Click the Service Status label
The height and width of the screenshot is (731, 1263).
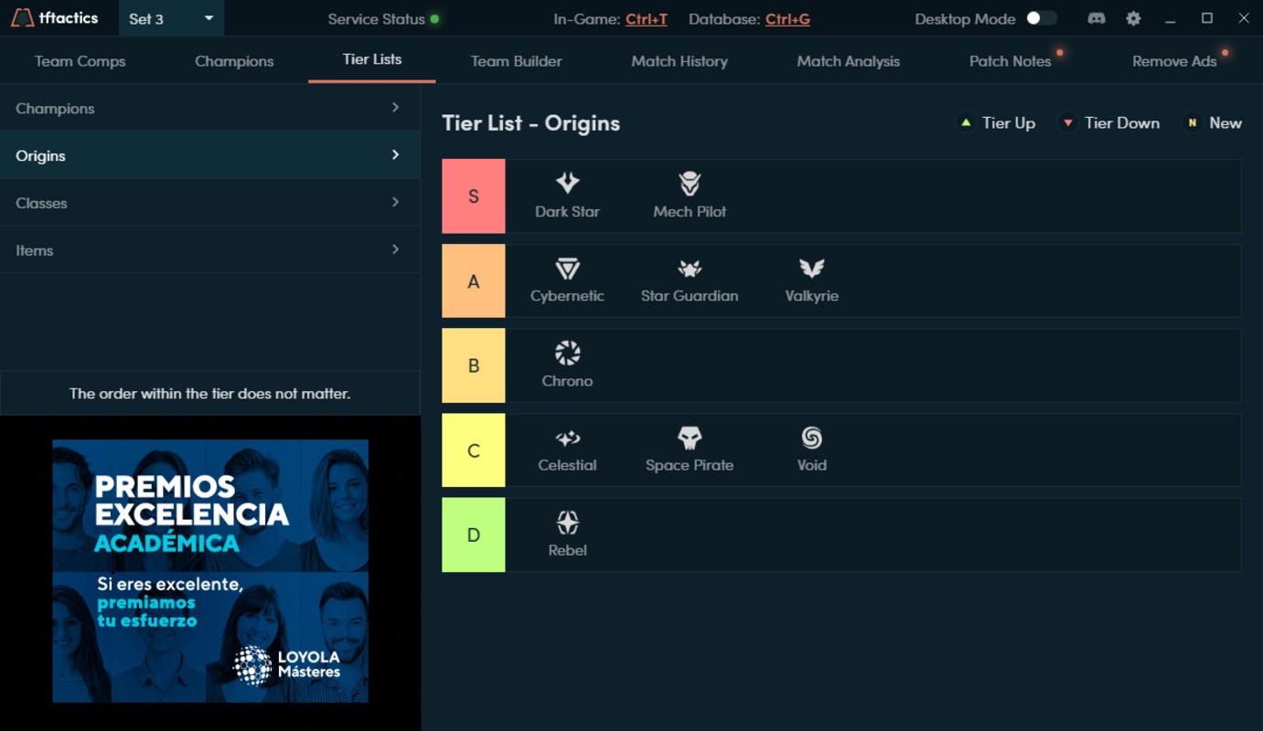[376, 19]
